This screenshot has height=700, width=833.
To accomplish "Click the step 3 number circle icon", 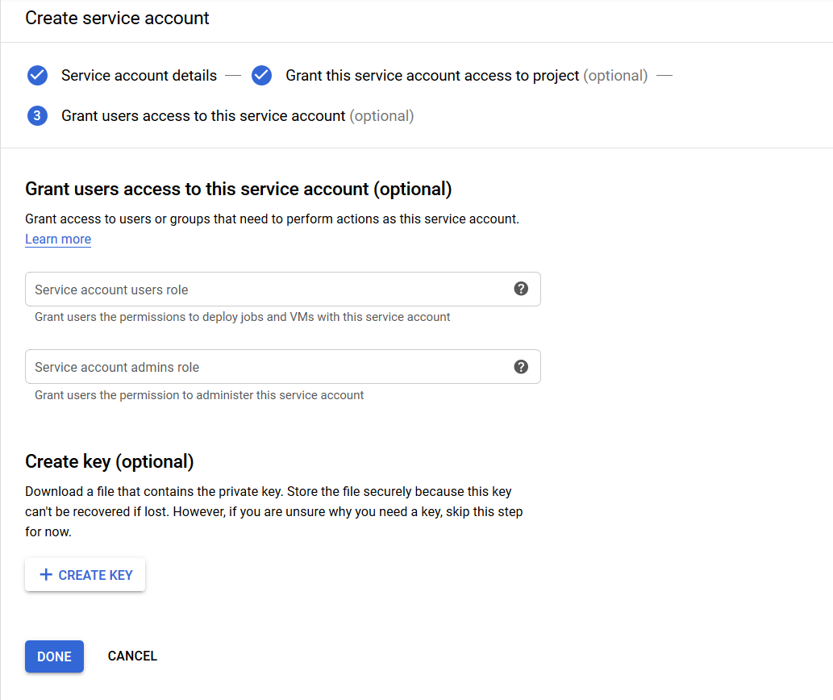I will tap(37, 116).
